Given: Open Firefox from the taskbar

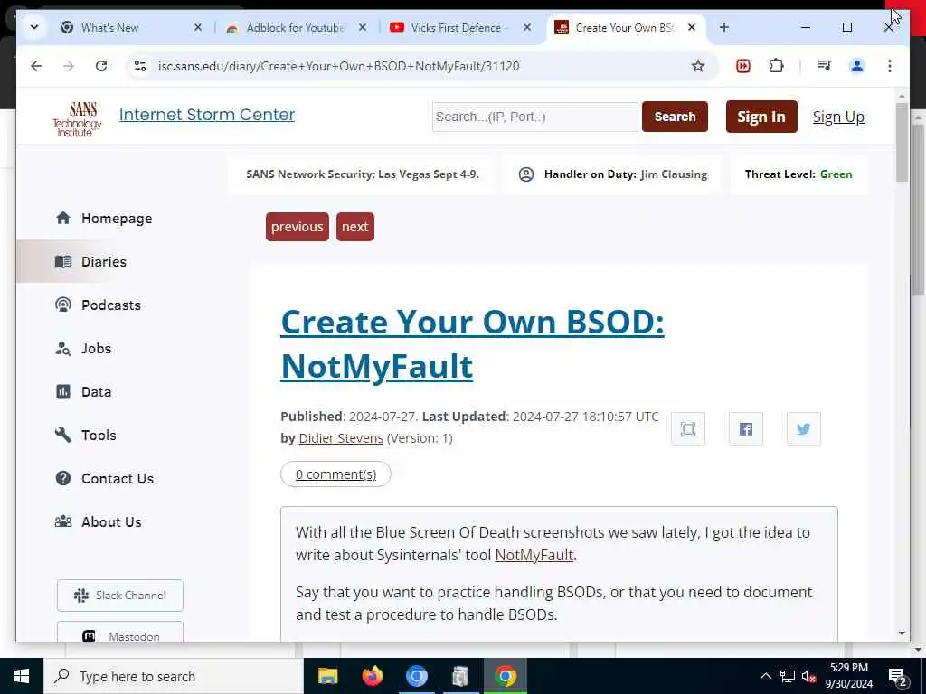Looking at the screenshot, I should click(372, 676).
